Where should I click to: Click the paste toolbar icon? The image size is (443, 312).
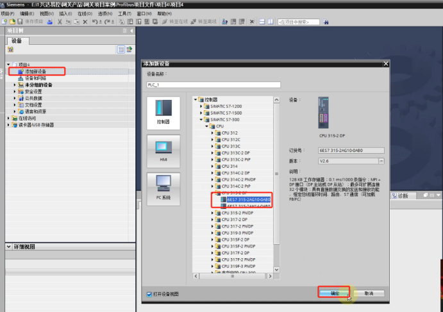(76, 22)
